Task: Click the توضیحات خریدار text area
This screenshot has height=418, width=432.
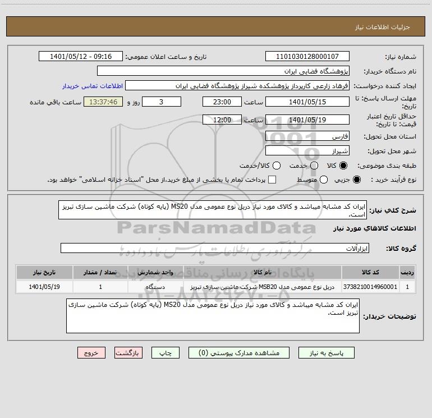Action: click(213, 316)
